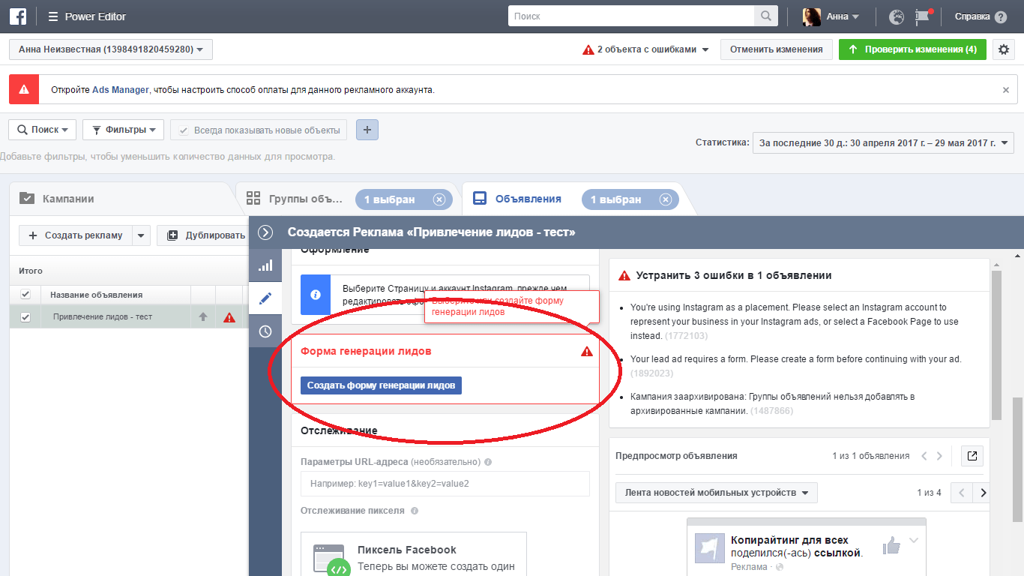Screen dimensions: 1024x576
Task: Go to previous ad in preview
Action: pos(924,456)
